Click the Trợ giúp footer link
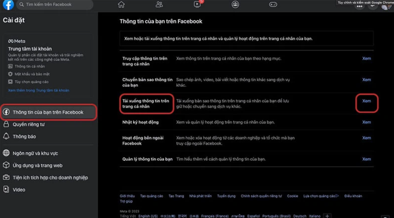 tap(126, 201)
